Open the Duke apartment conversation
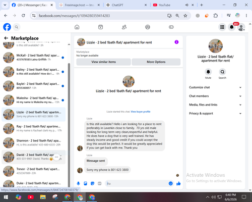This screenshot has width=252, height=202. [x=34, y=184]
